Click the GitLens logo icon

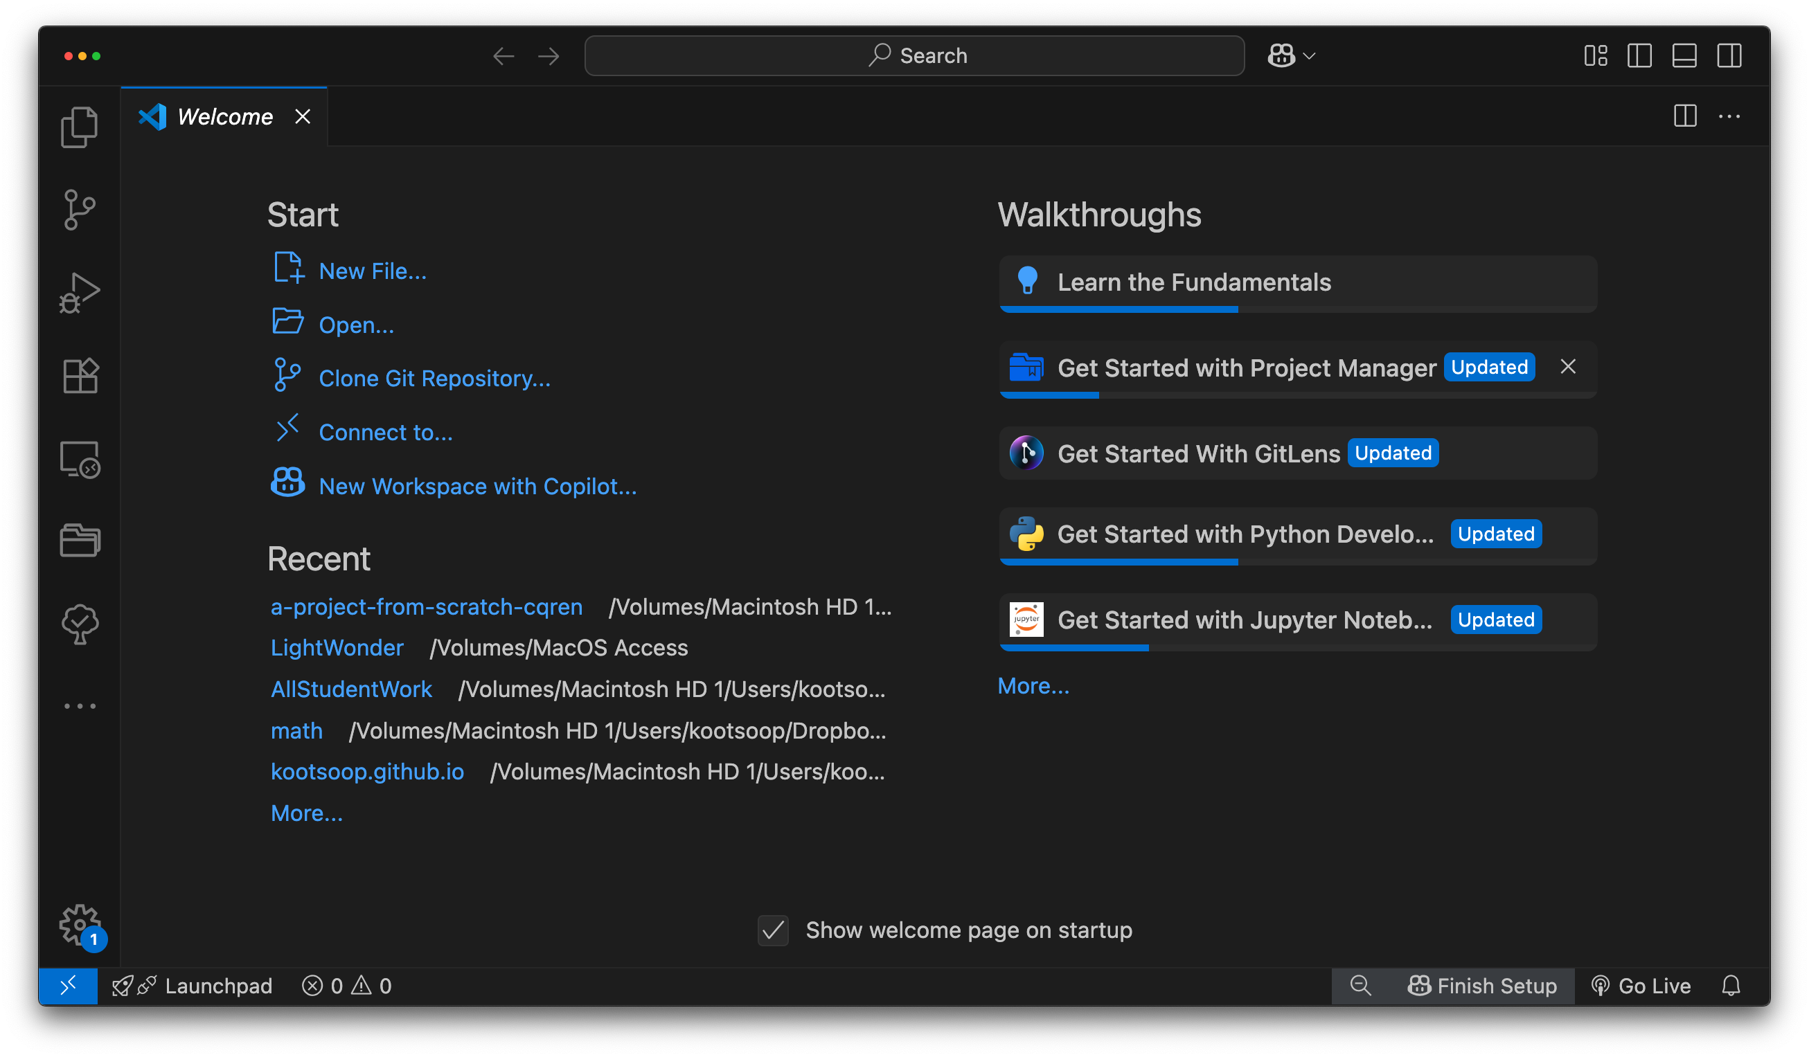1026,453
